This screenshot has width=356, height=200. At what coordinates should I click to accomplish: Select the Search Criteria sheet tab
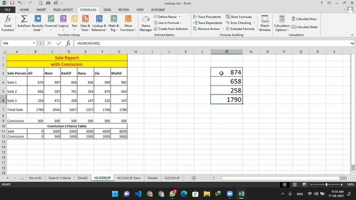pos(60,178)
